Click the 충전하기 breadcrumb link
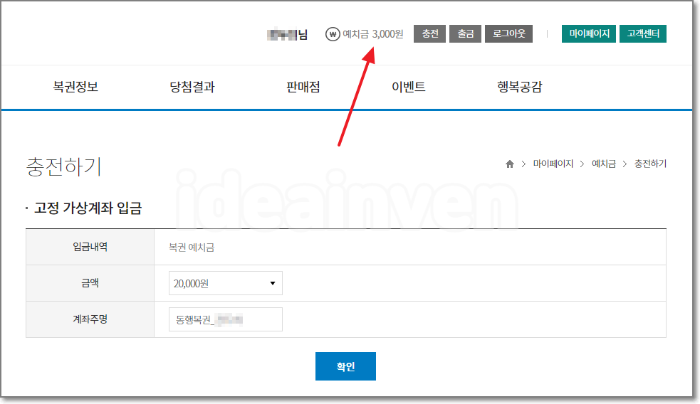Screen dimensions: 700x404 [x=650, y=164]
